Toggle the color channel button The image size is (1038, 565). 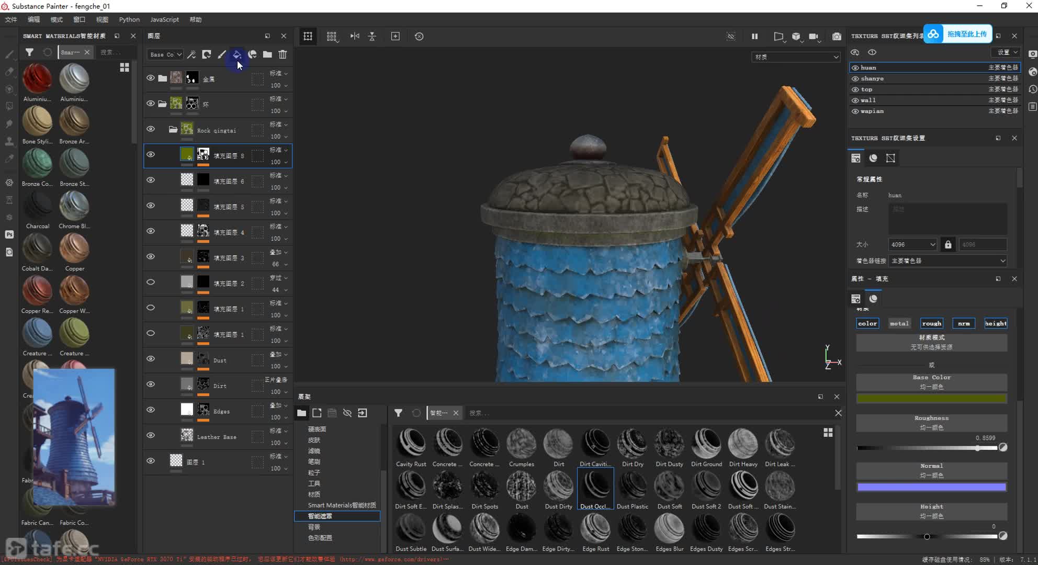(867, 323)
